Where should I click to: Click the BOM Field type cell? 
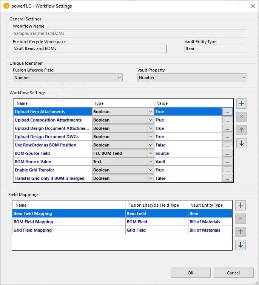[x=157, y=222]
